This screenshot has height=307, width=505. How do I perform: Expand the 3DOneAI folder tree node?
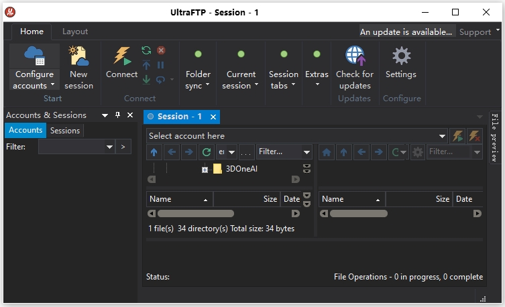coord(205,170)
